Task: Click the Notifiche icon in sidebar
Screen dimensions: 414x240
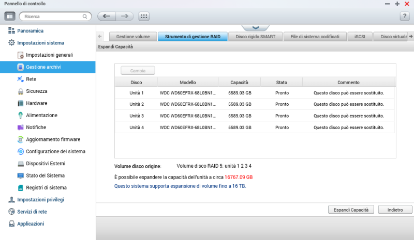Action: [21, 127]
